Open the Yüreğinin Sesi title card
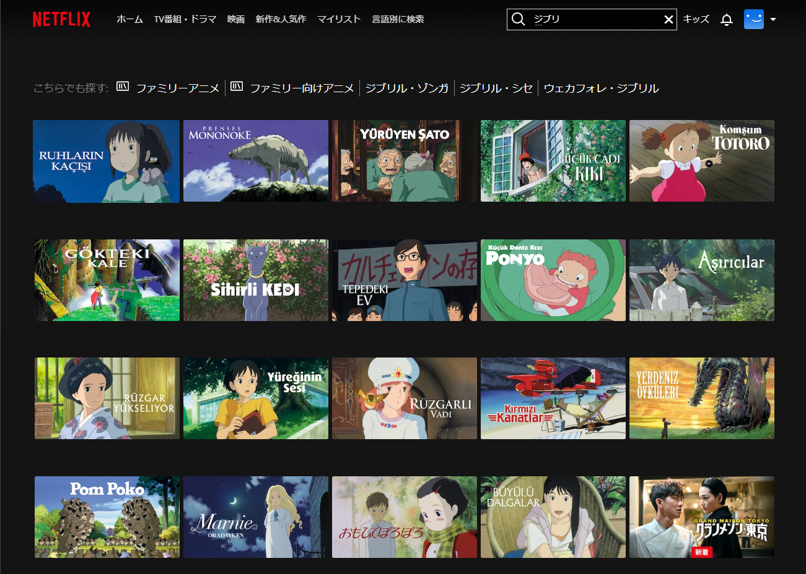 click(x=256, y=398)
